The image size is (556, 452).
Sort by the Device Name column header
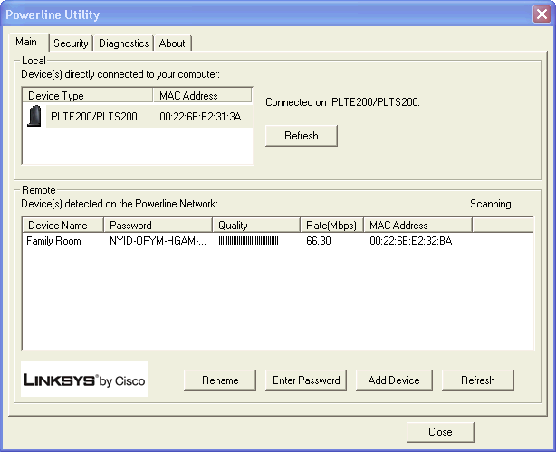tap(62, 225)
